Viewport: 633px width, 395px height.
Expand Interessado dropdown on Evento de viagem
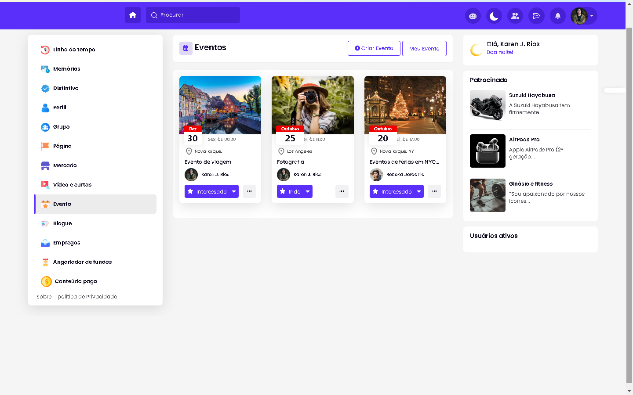[234, 191]
